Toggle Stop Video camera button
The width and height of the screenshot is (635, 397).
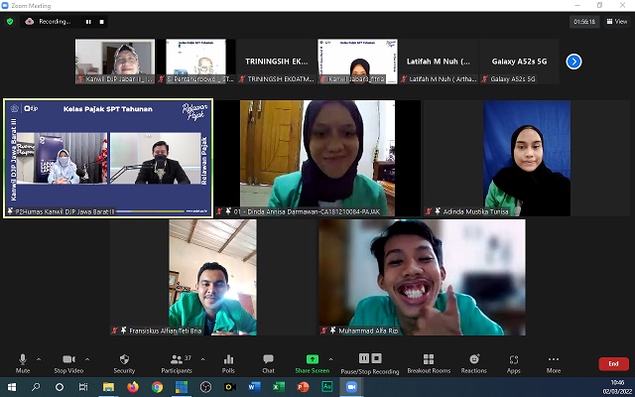[68, 362]
